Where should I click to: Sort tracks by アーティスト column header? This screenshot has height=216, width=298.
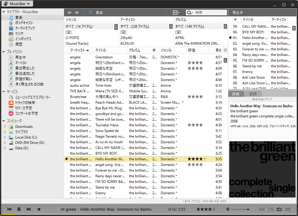coord(79,50)
